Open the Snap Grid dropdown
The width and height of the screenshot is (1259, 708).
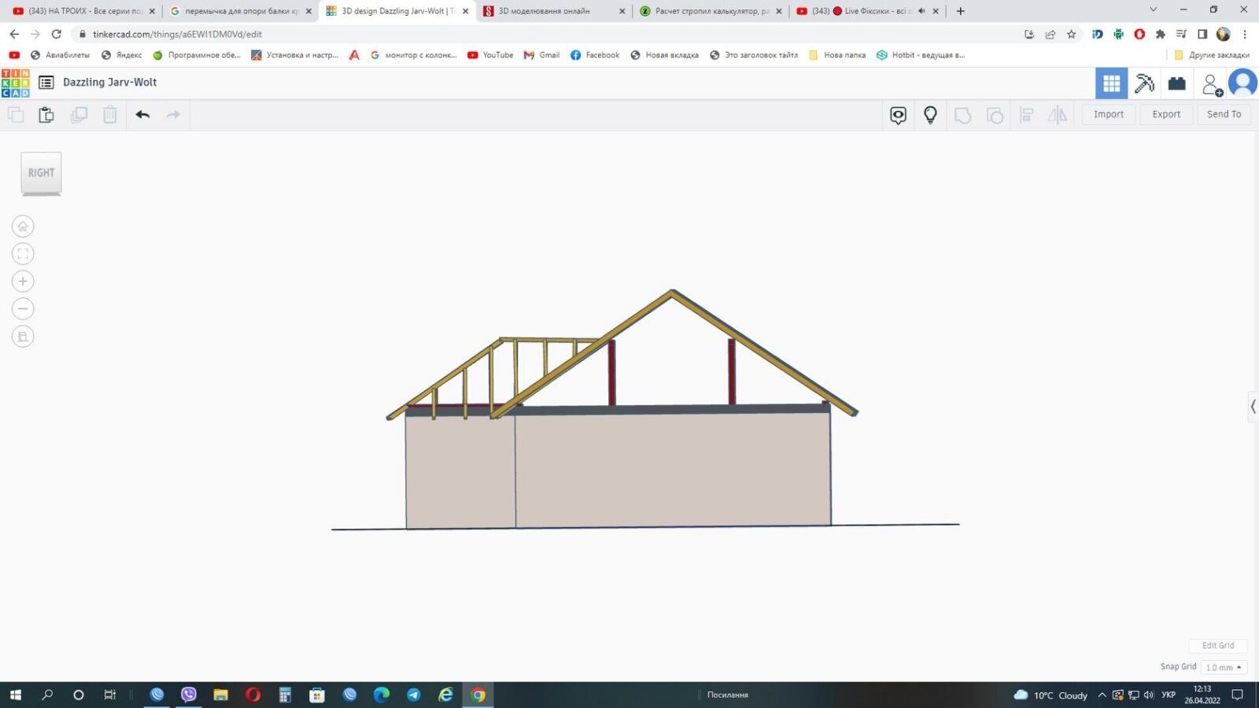tap(1224, 667)
